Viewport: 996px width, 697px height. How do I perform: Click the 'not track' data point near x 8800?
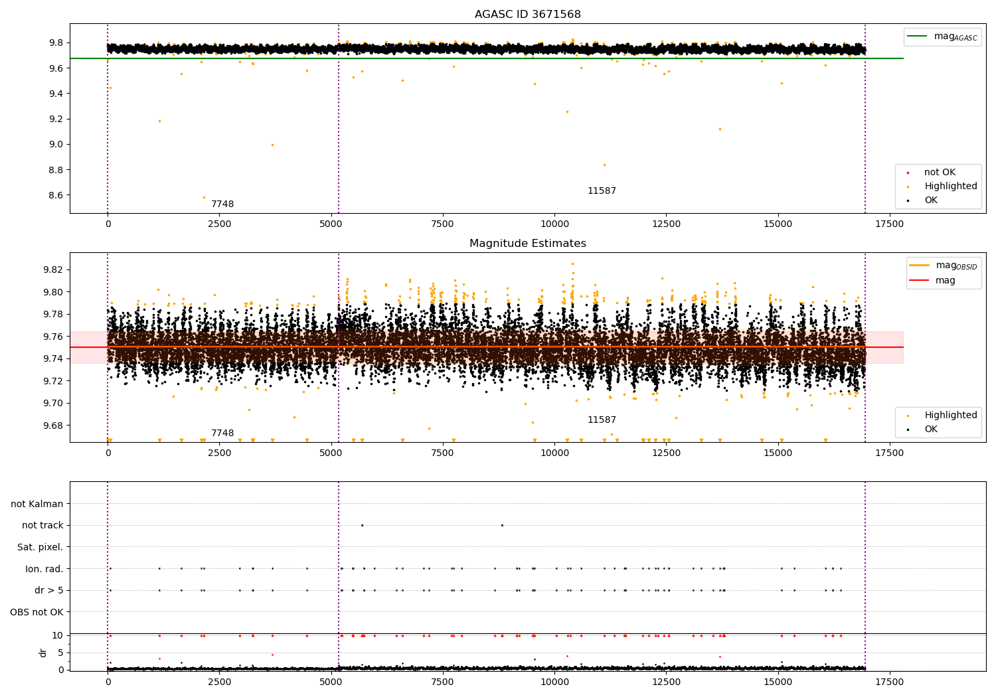[x=502, y=525]
